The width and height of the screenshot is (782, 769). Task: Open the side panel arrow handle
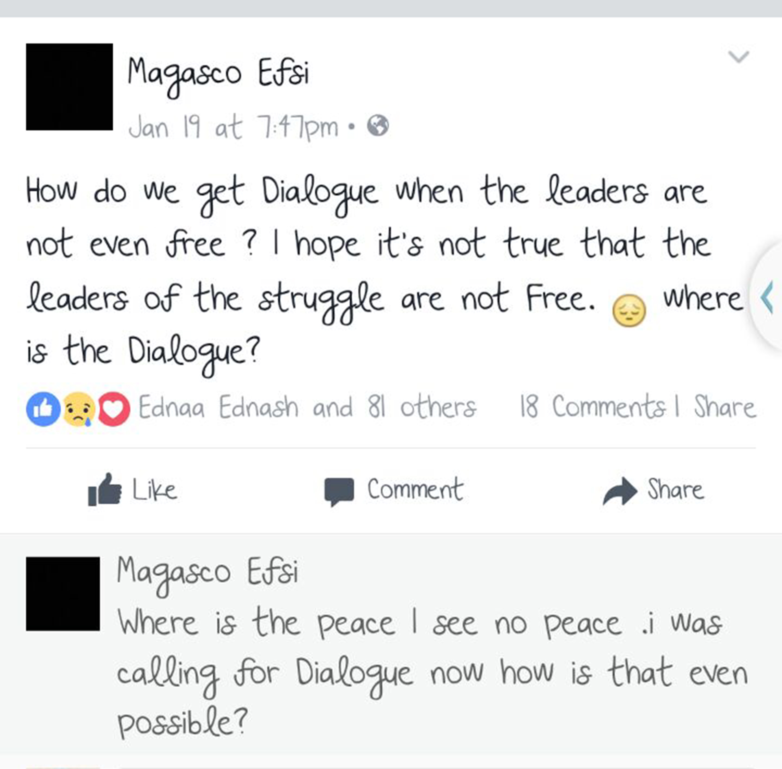767,297
